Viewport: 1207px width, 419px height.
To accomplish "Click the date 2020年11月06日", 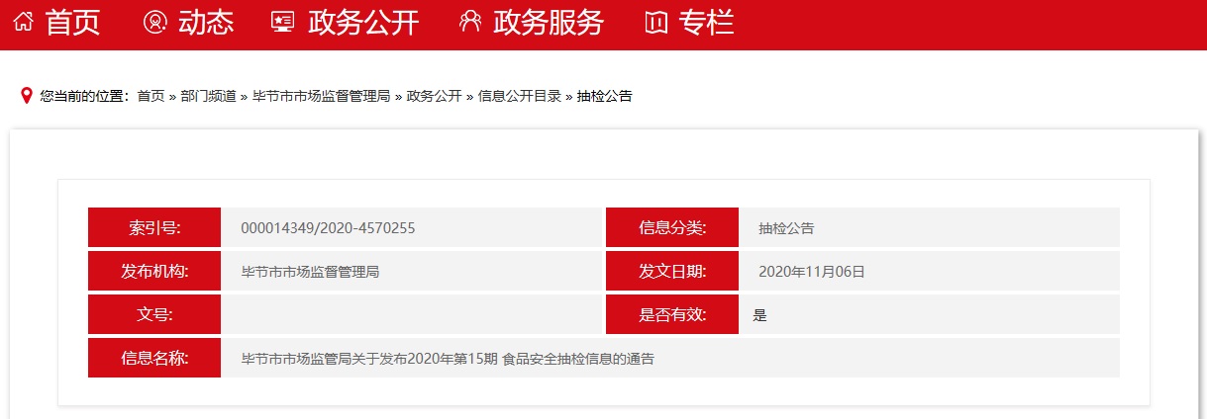I will coord(812,272).
